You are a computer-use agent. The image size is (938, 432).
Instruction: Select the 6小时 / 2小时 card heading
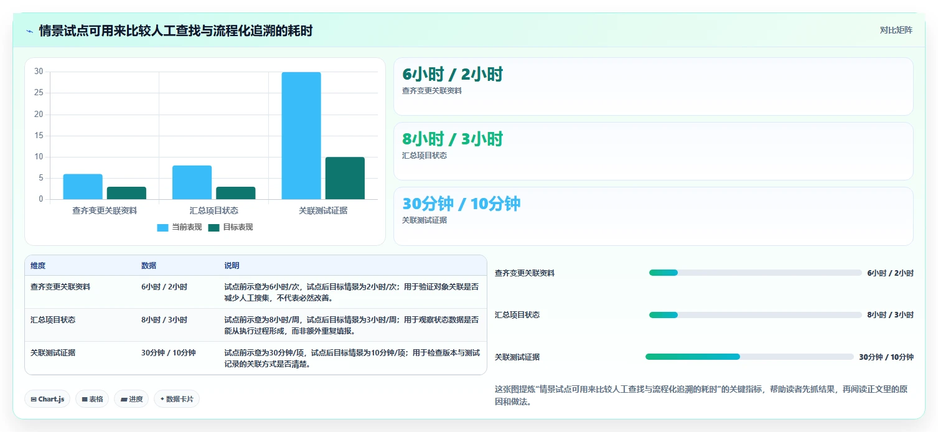pyautogui.click(x=453, y=75)
